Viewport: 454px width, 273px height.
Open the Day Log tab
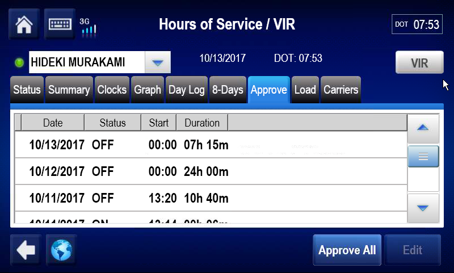(x=187, y=90)
